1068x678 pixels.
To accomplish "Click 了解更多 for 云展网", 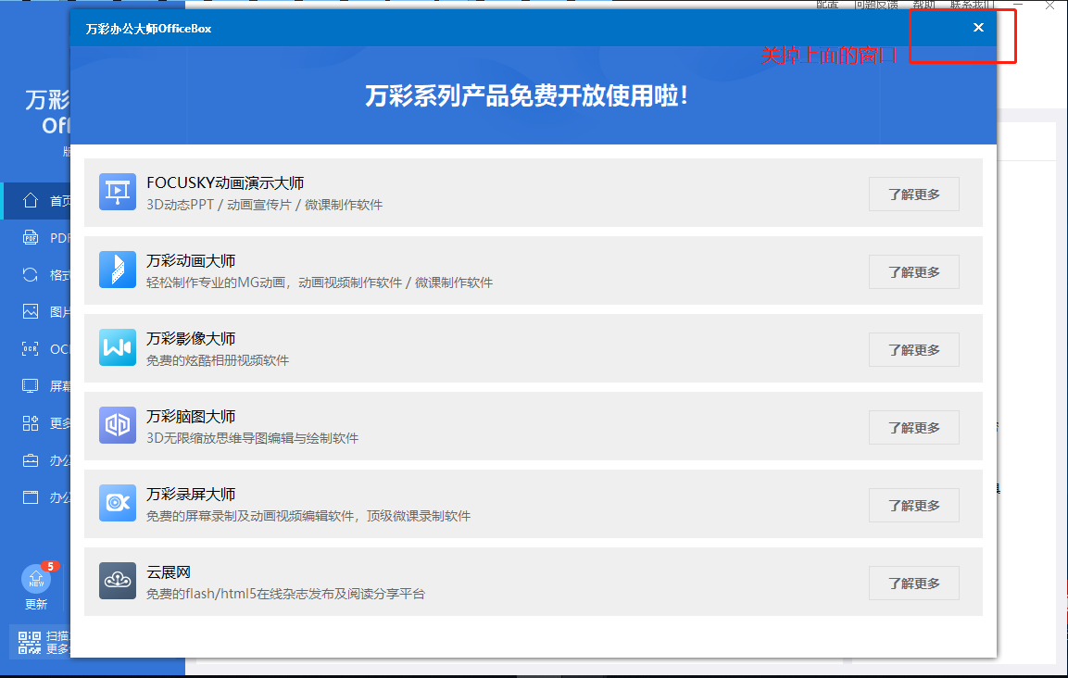I will point(913,584).
